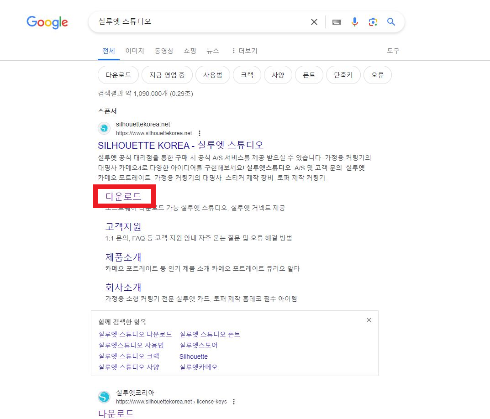Switch to the 이미지 tab

pyautogui.click(x=135, y=51)
